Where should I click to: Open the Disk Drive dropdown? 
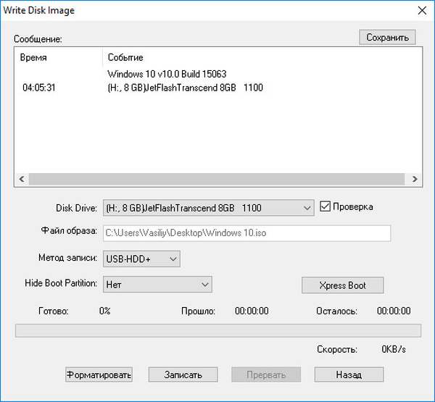(x=208, y=208)
